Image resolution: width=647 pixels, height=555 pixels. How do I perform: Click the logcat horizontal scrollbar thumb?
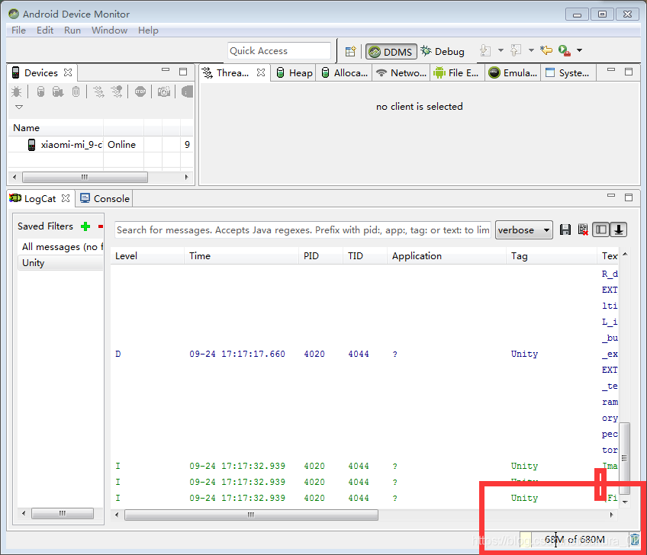(x=251, y=515)
